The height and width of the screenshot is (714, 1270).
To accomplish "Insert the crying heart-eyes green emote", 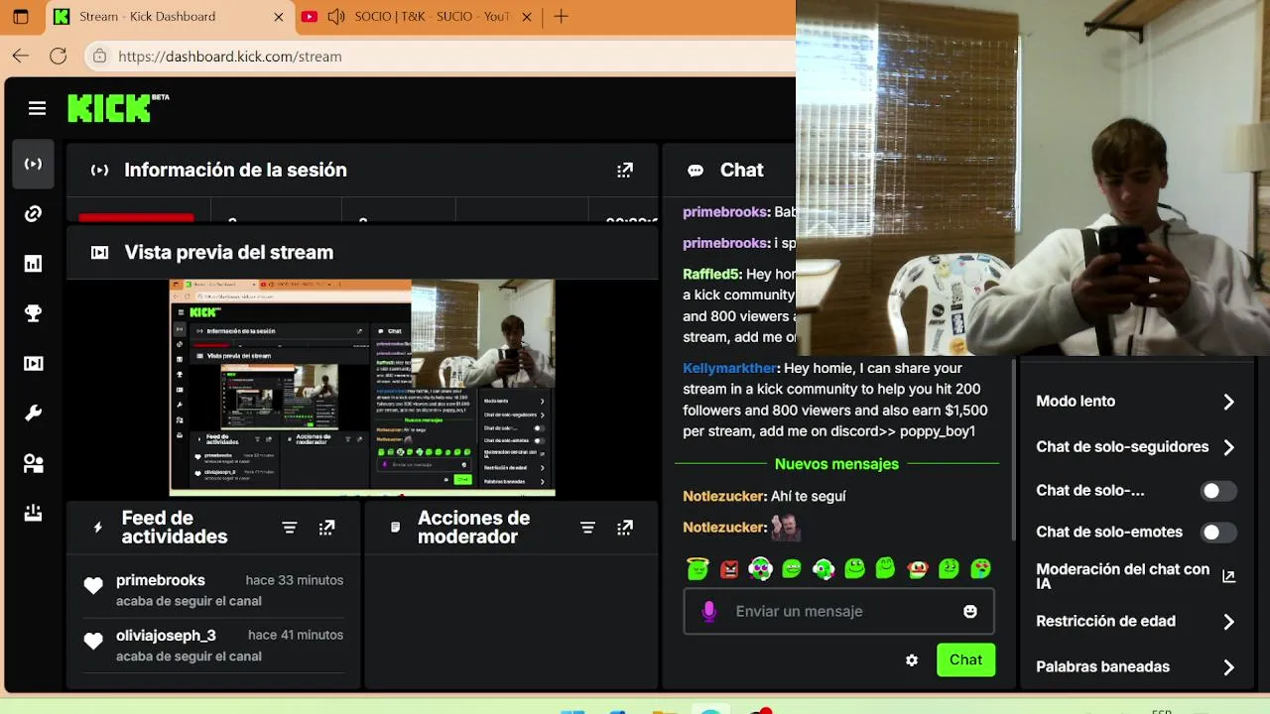I will [980, 568].
